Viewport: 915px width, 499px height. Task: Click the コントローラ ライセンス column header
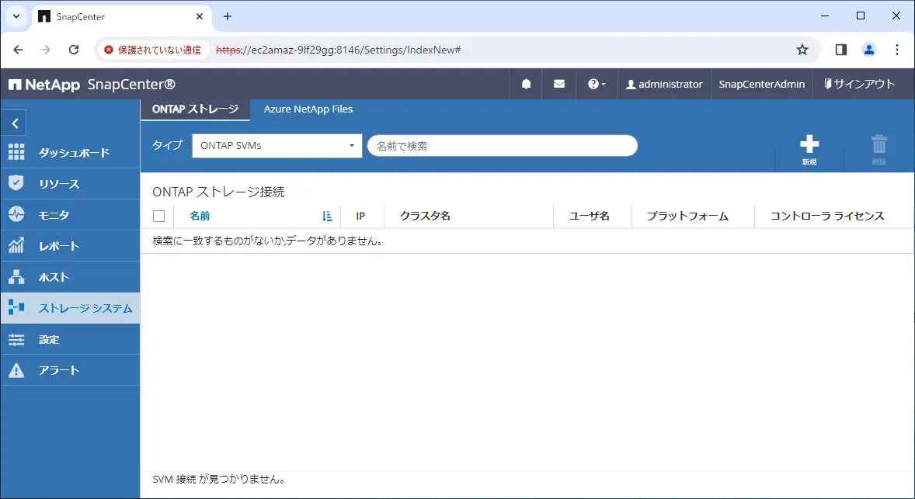pyautogui.click(x=827, y=217)
